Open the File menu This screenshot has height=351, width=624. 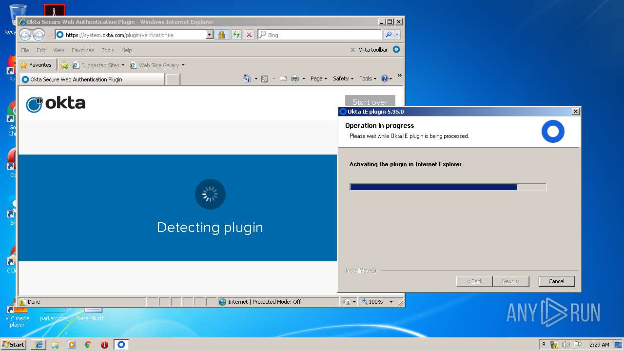click(x=25, y=50)
